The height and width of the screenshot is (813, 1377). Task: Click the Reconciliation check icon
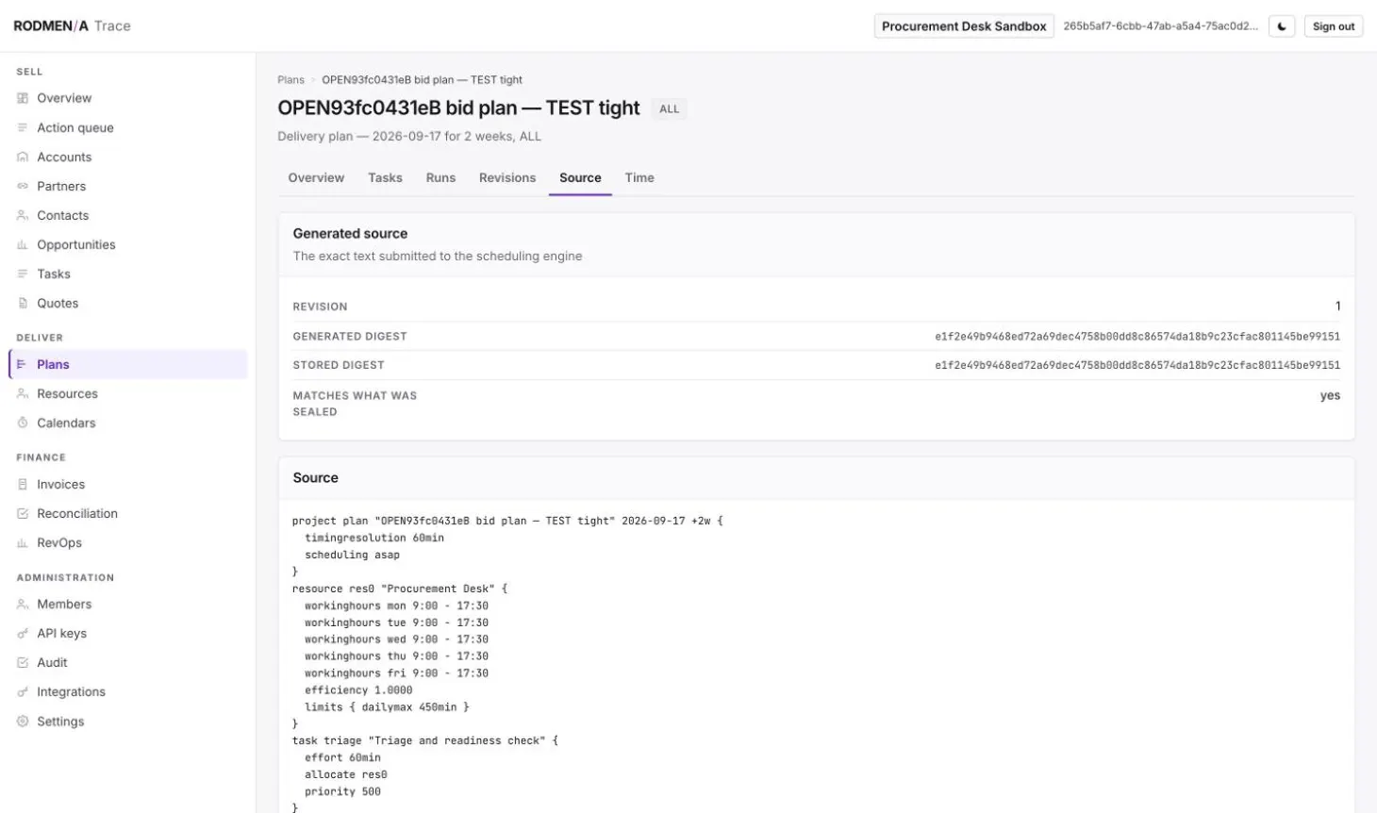pyautogui.click(x=23, y=513)
